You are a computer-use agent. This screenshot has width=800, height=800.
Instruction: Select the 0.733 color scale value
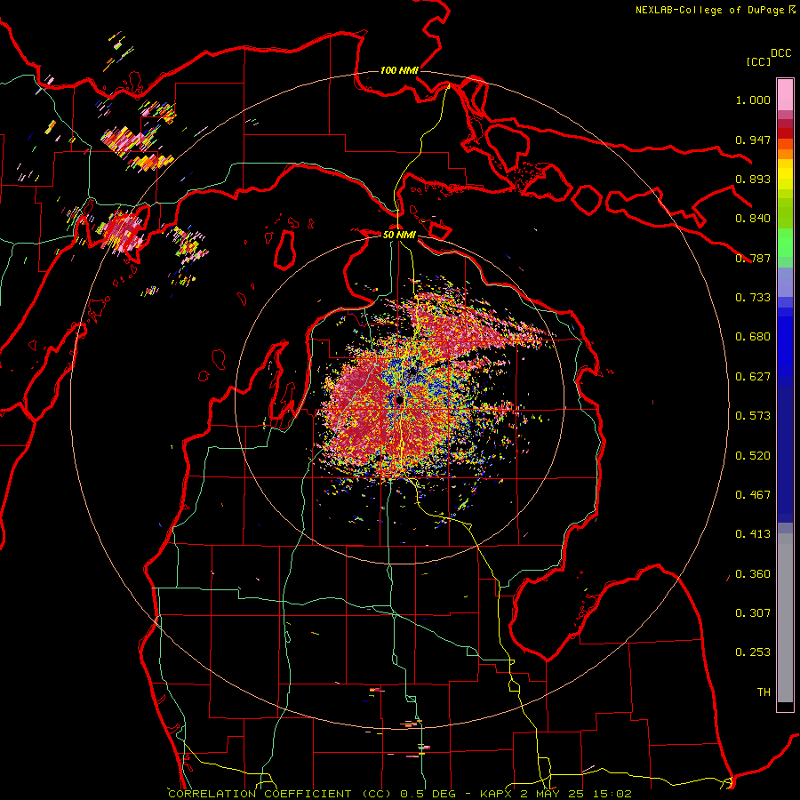click(x=753, y=298)
